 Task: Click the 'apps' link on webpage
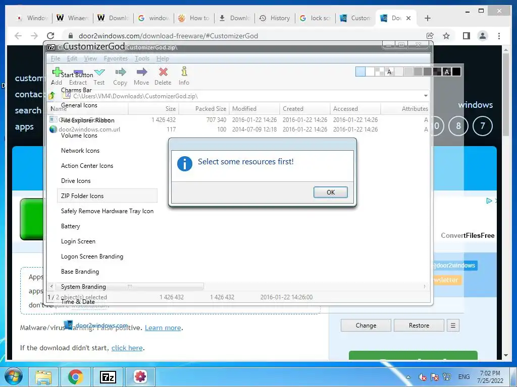coord(24,127)
